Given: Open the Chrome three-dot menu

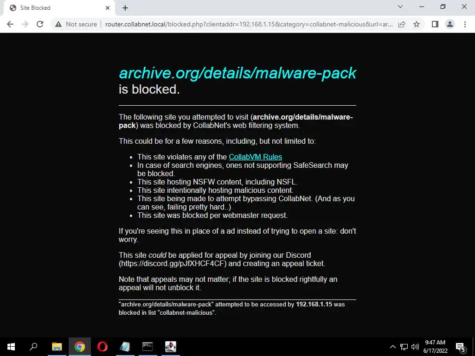Looking at the screenshot, I should pos(465,24).
